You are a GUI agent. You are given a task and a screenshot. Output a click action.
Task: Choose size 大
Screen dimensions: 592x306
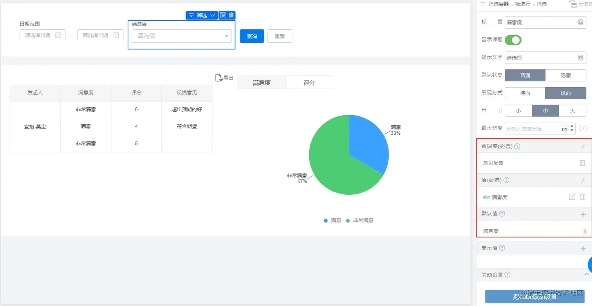572,111
